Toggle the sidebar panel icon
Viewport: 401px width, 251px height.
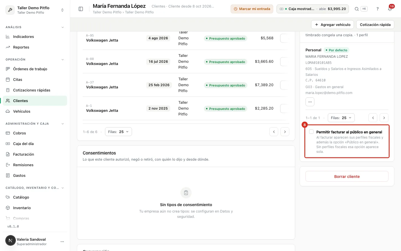click(81, 9)
